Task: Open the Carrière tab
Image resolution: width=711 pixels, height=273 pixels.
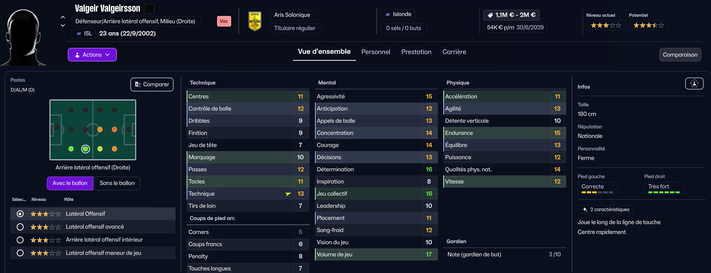Action: (454, 52)
